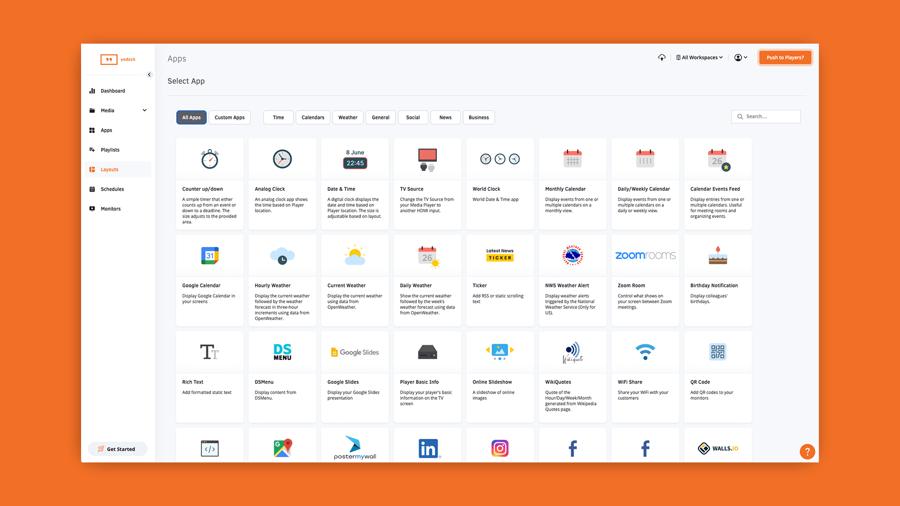Select the Instagram app icon
900x506 pixels.
(500, 448)
